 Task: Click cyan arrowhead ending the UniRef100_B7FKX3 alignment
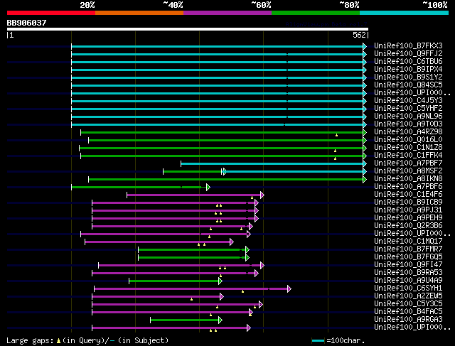tap(365, 46)
